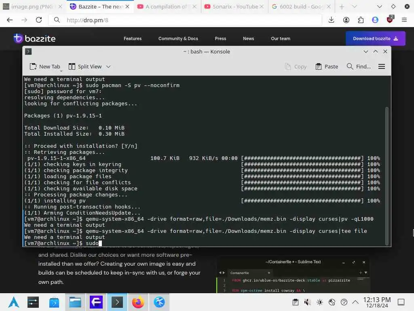Expand the Split View dropdown chevron

click(108, 67)
